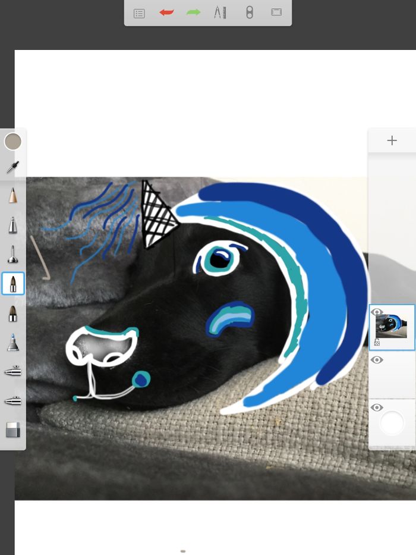
Task: Open the brush and color puck icon
Action: pos(249,12)
